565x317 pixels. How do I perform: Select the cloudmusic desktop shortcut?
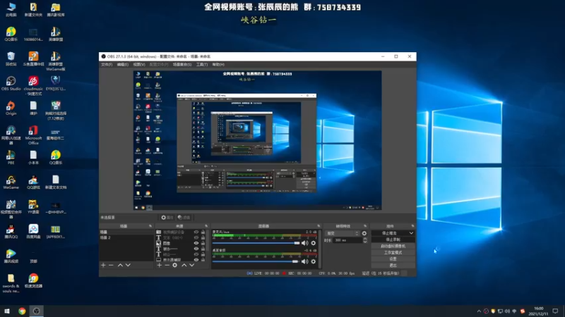pos(33,85)
